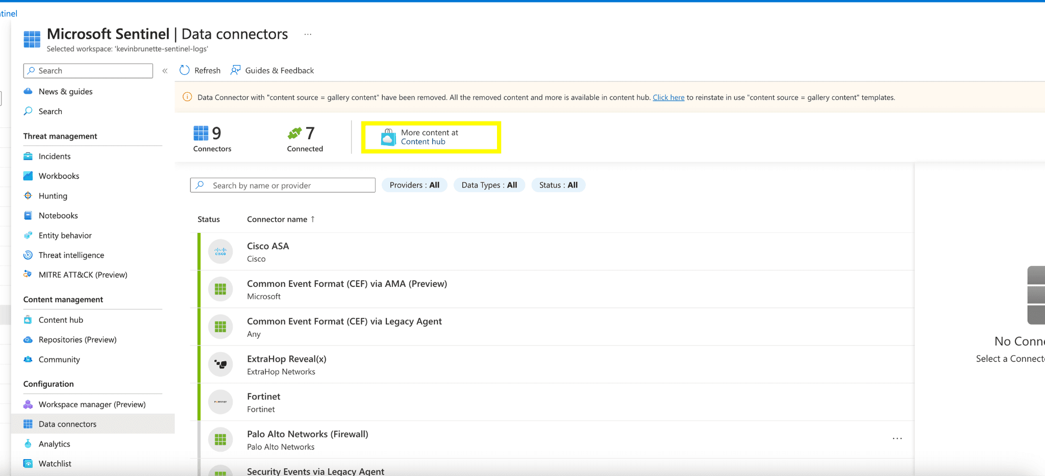Image resolution: width=1045 pixels, height=476 pixels.
Task: Open Watchlist from the sidebar
Action: (x=55, y=464)
